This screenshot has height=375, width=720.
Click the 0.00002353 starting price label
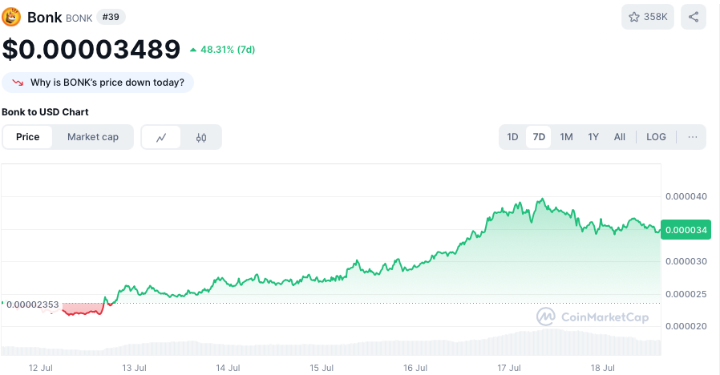[x=33, y=304]
